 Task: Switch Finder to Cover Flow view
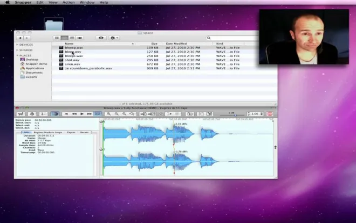(x=80, y=38)
